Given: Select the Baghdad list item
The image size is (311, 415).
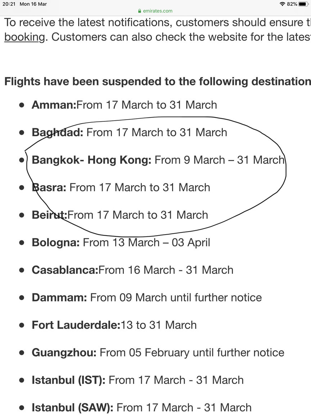Looking at the screenshot, I should (x=129, y=132).
